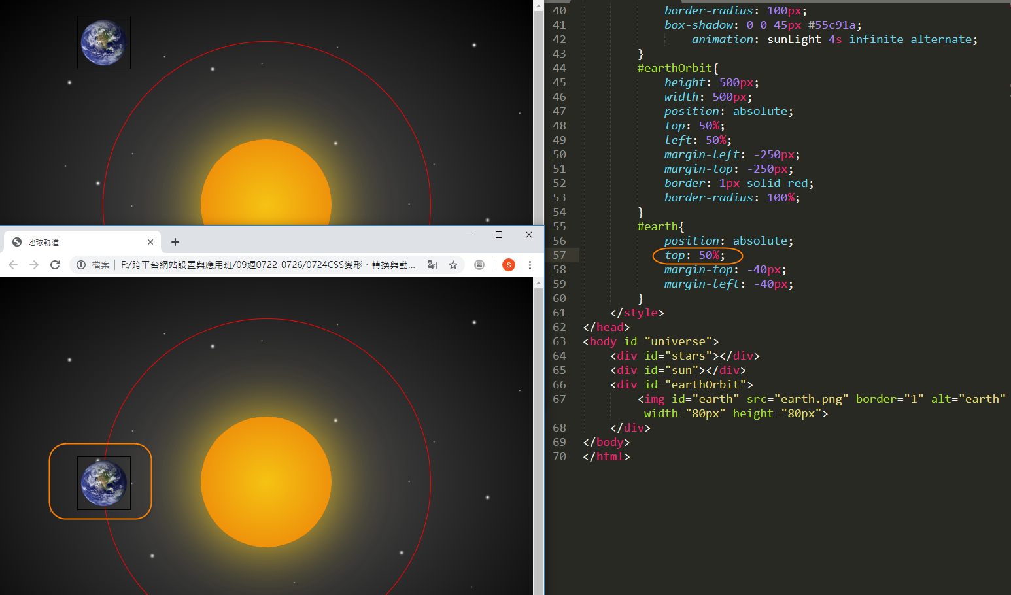
Task: Click the browser back arrow
Action: click(x=13, y=265)
